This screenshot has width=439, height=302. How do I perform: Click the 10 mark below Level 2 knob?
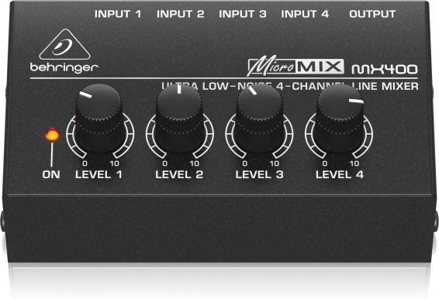click(195, 163)
